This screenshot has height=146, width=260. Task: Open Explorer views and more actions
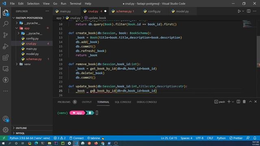pos(47,11)
